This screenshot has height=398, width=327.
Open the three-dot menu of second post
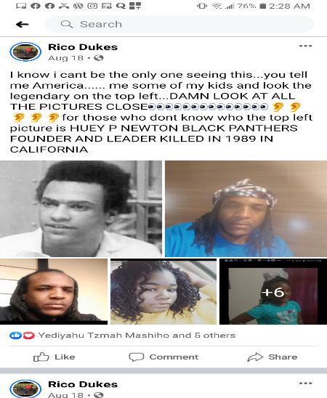point(305,383)
